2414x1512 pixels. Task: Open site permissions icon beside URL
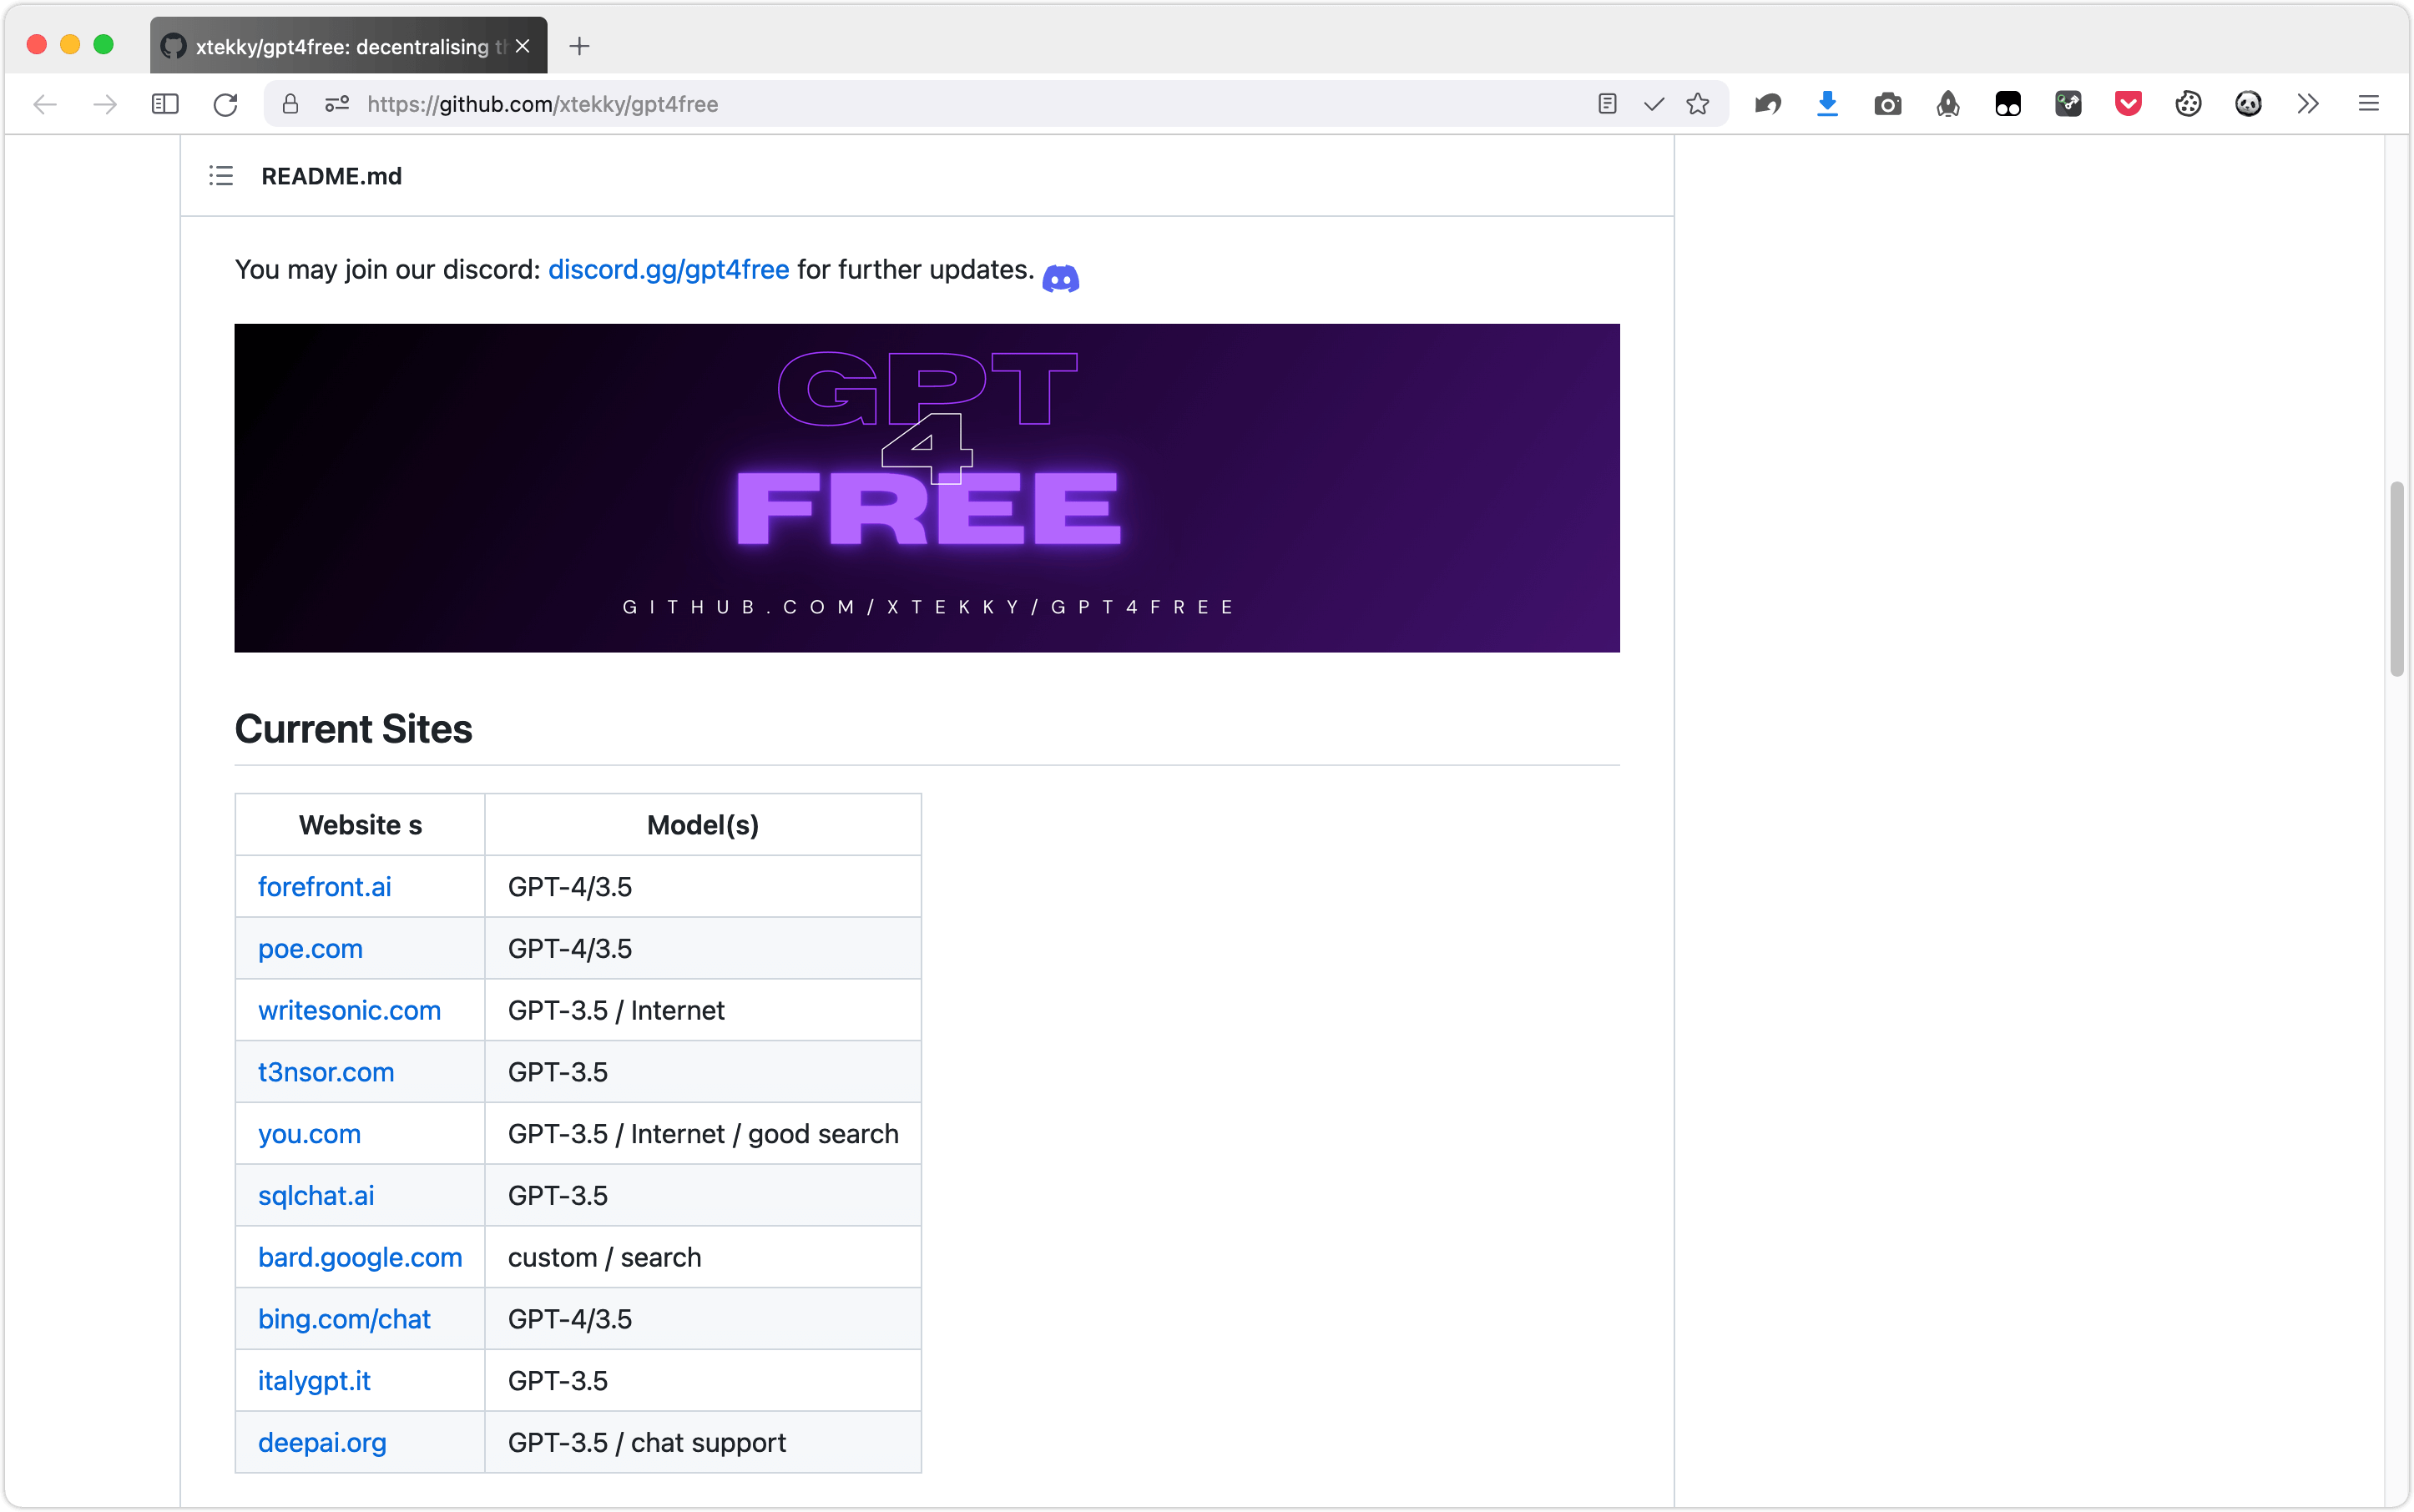point(337,104)
